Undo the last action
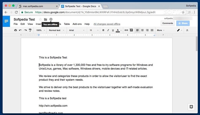The height and width of the screenshot is (115, 200). click(x=20, y=30)
